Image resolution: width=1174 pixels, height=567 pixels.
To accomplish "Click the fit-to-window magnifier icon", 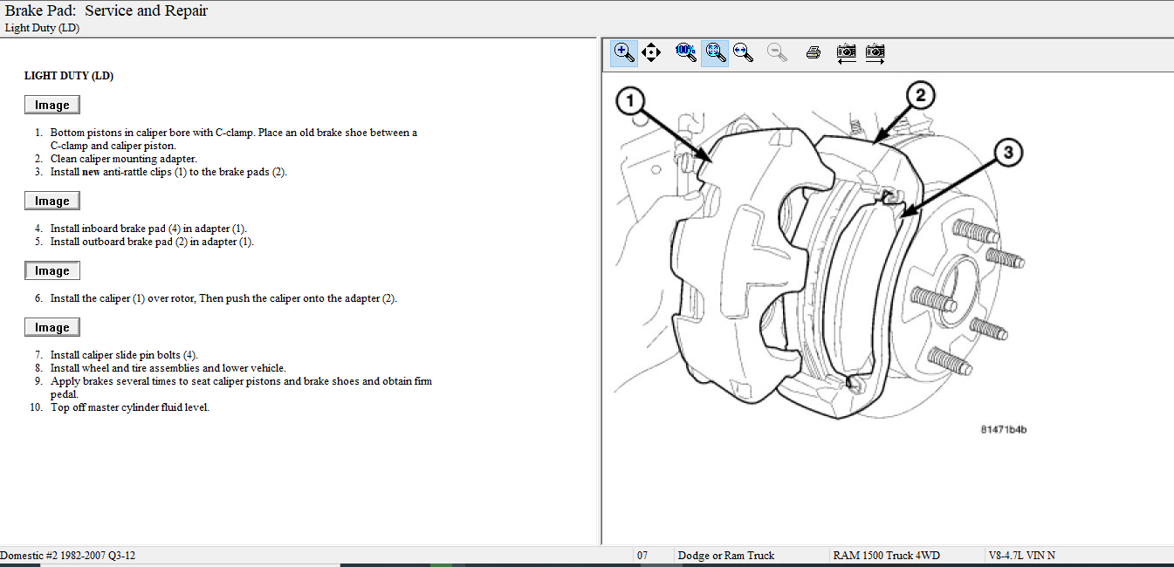I will click(x=715, y=52).
